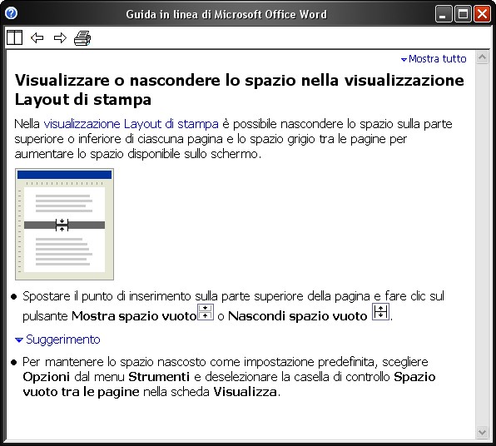
Task: Go back with the left arrow icon
Action: pyautogui.click(x=37, y=38)
